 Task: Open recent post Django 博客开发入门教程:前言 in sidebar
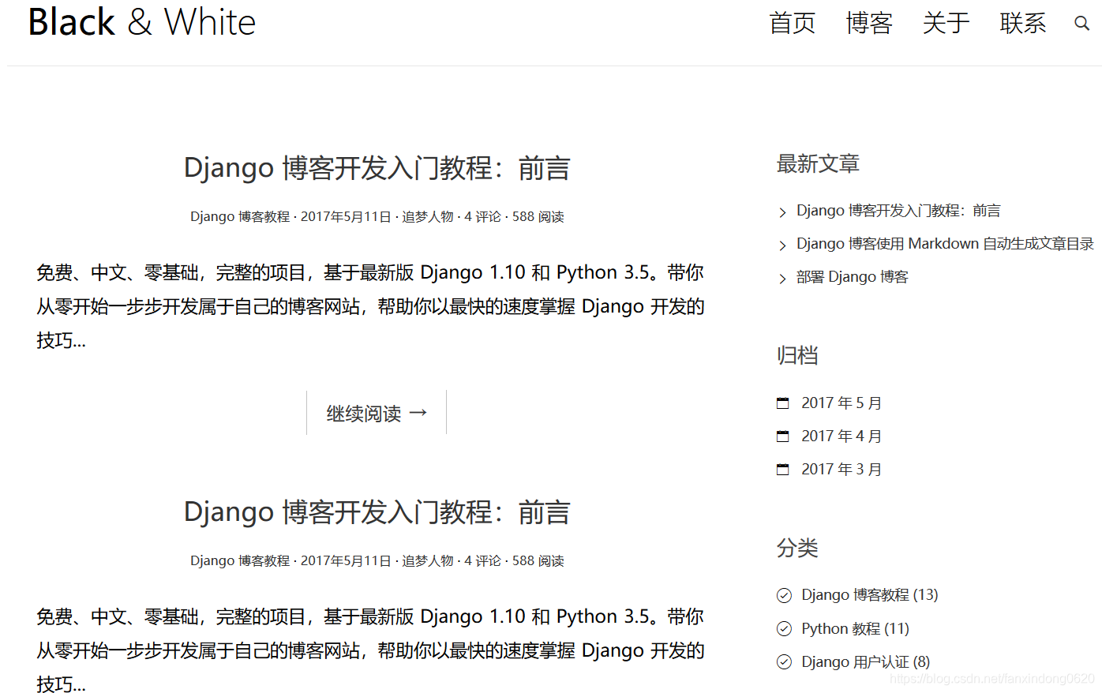[x=898, y=211]
